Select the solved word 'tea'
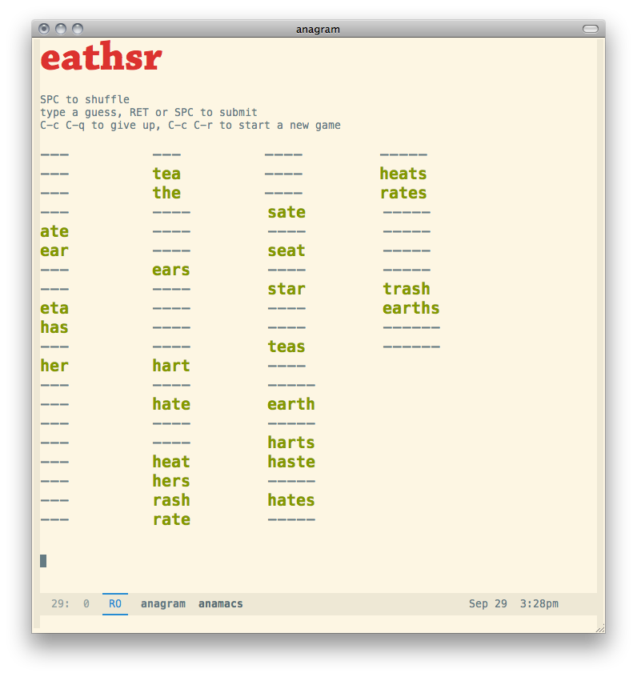The image size is (637, 677). [x=166, y=174]
